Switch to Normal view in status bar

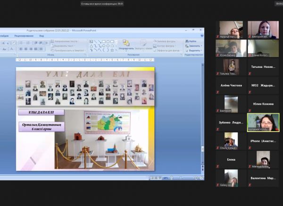click(x=152, y=178)
